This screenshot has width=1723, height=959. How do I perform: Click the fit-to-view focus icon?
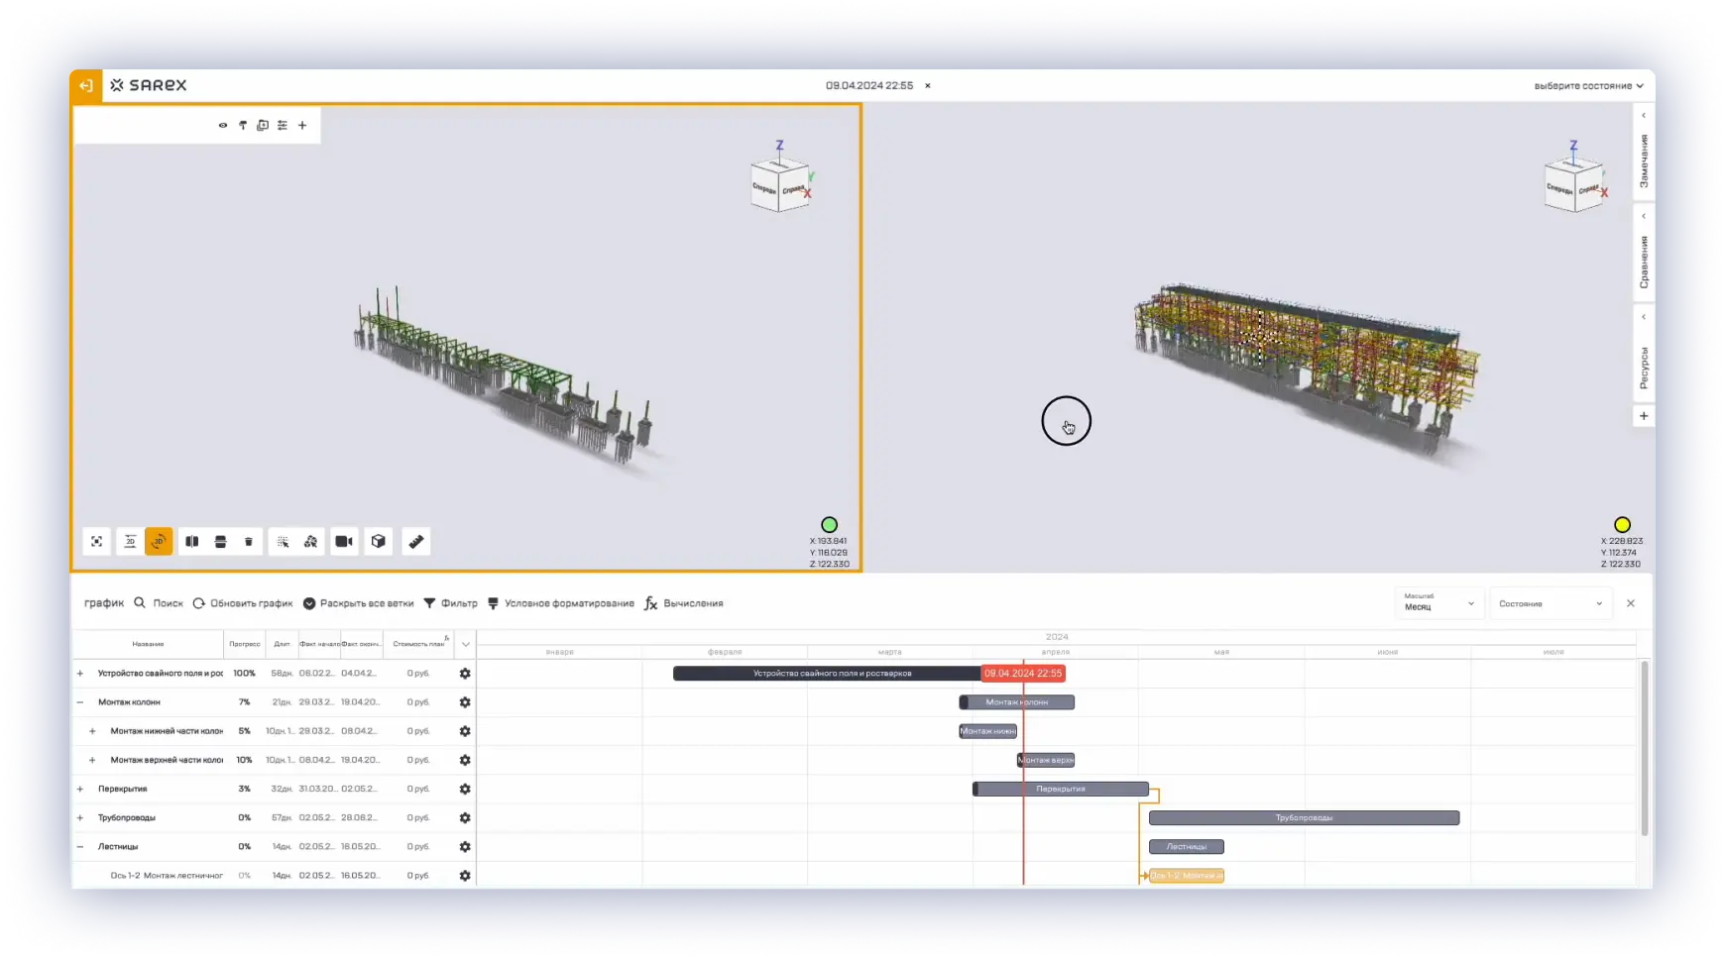coord(96,542)
